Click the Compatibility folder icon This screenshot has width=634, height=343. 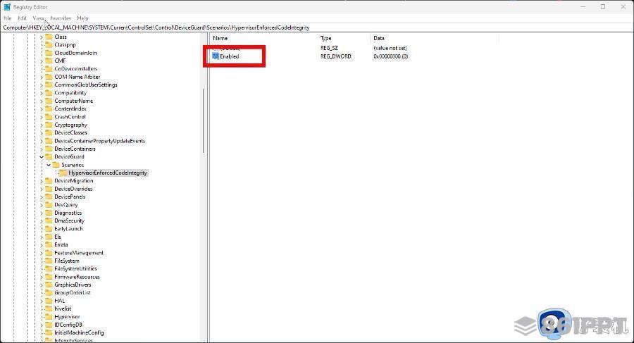tap(49, 93)
